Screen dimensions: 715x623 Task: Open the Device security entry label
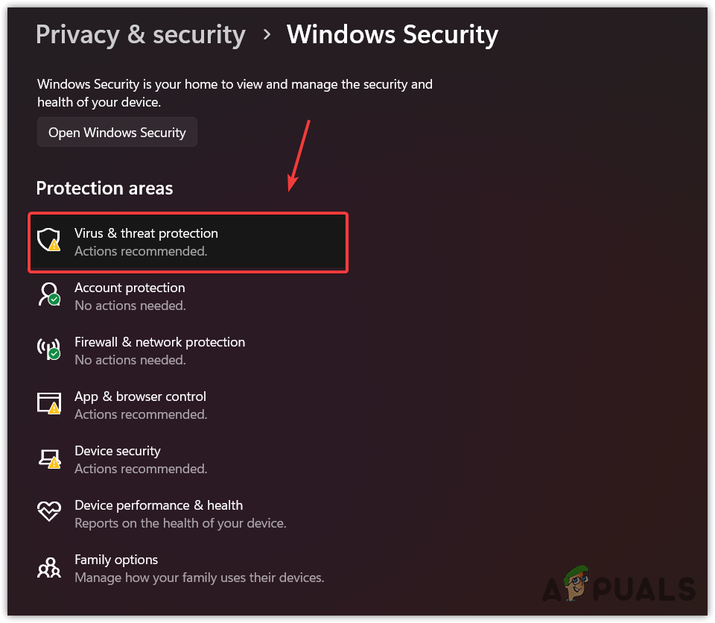(117, 451)
